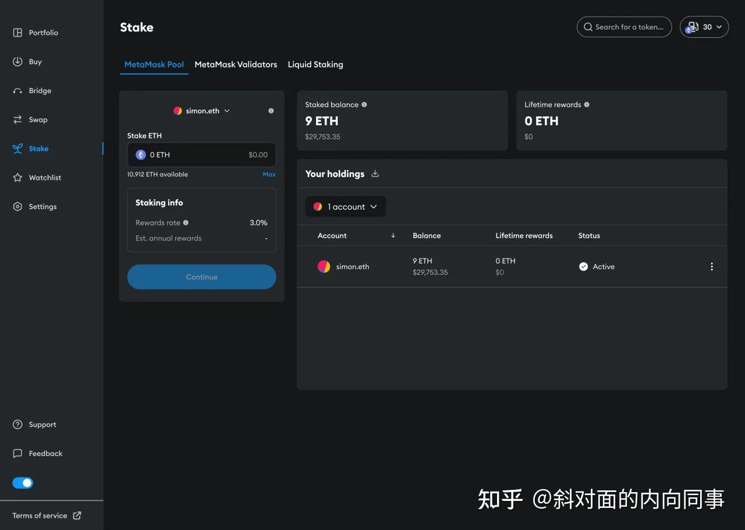Click the Search for a token field
The image size is (745, 530).
(624, 27)
